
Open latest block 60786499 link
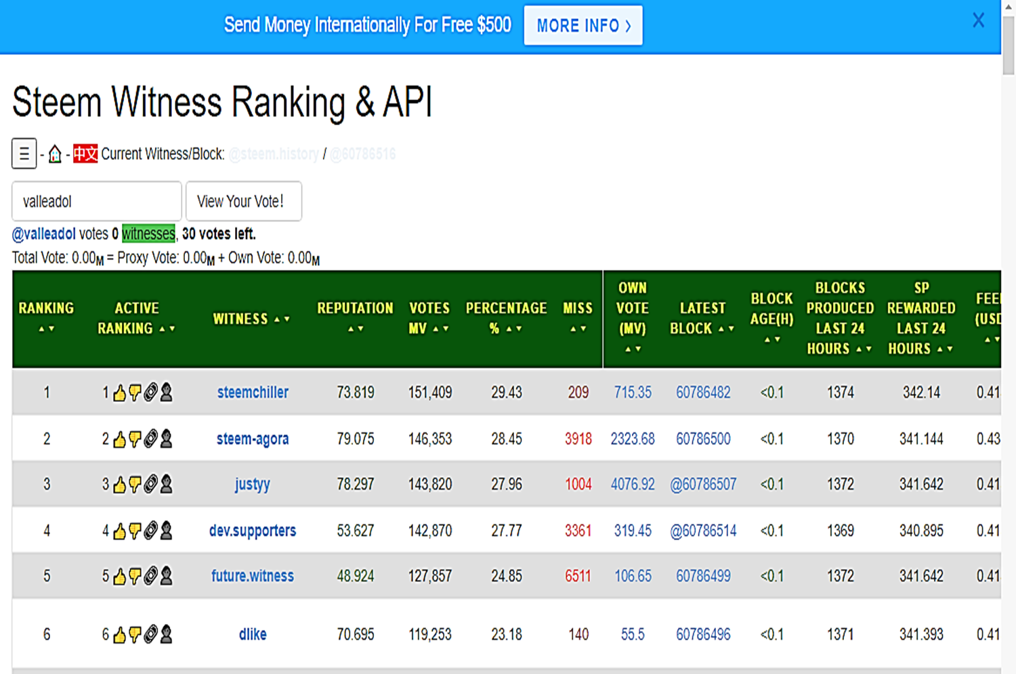(x=703, y=576)
